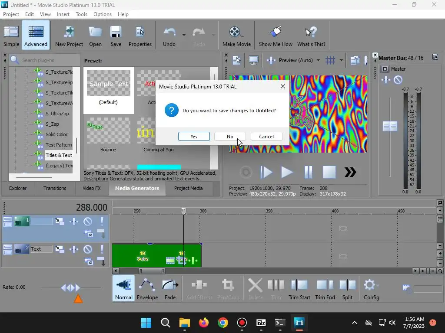
Task: Expand the grid overlay dropdown arrow
Action: point(342,60)
